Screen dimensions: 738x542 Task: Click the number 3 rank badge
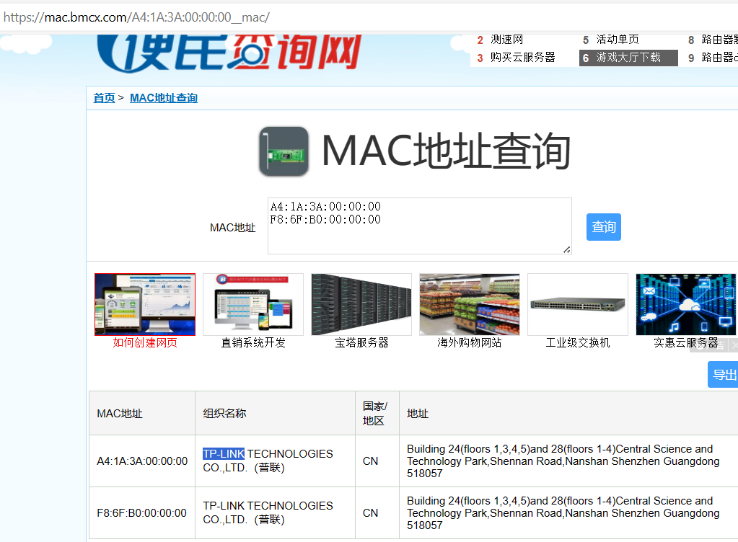(480, 58)
